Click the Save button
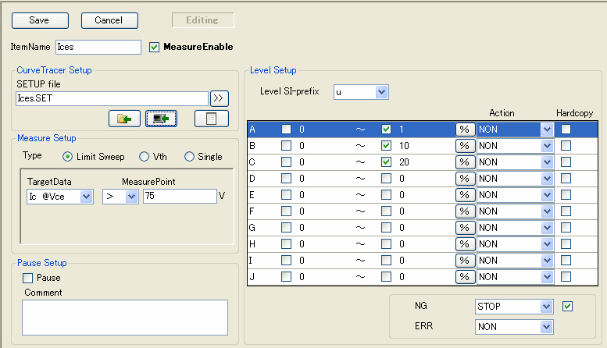This screenshot has width=607, height=348. pyautogui.click(x=41, y=20)
